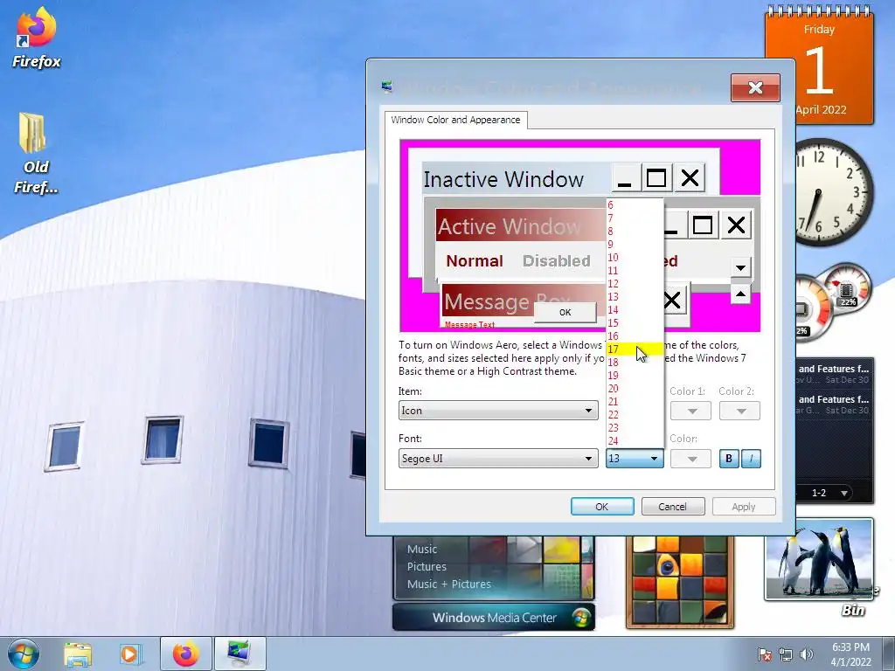
Task: Close the Window Color and Appearance dialog
Action: point(755,88)
